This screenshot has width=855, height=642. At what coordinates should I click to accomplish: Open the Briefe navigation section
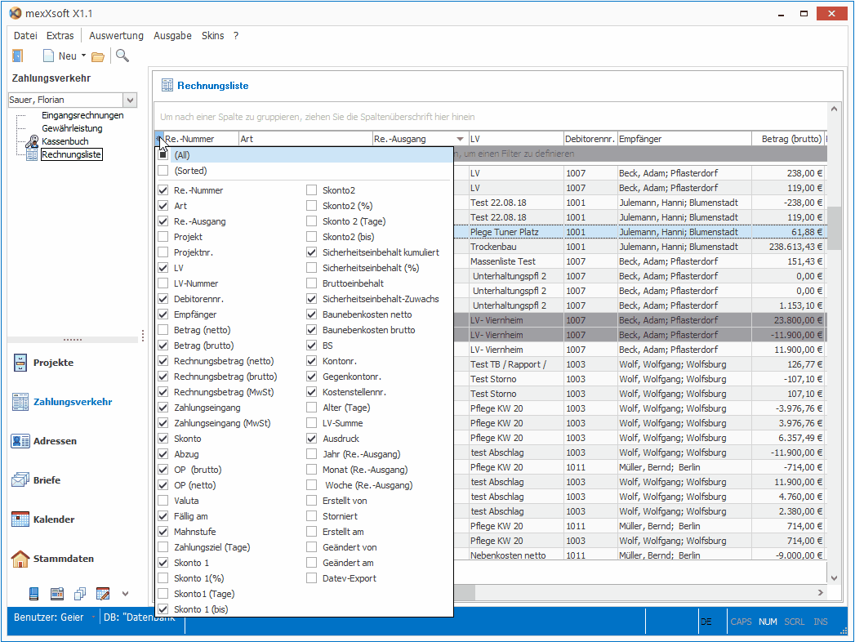tap(36, 480)
